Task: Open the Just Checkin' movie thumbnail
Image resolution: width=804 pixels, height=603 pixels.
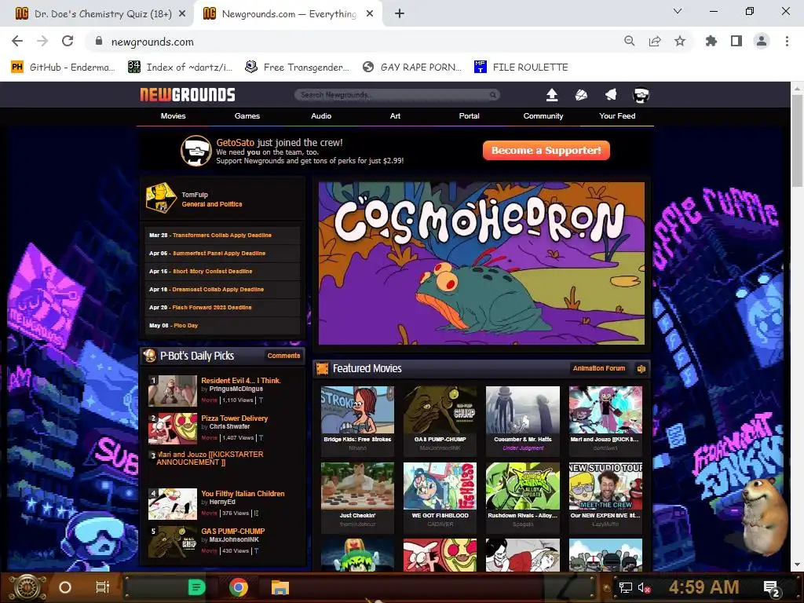Action: [357, 486]
